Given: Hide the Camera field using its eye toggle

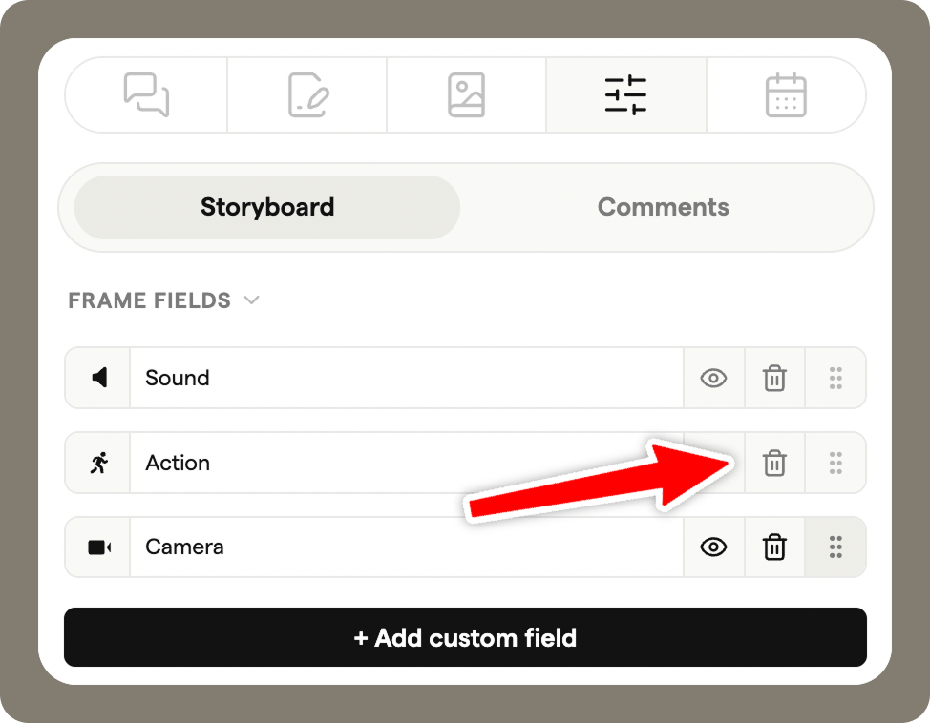Looking at the screenshot, I should click(713, 547).
